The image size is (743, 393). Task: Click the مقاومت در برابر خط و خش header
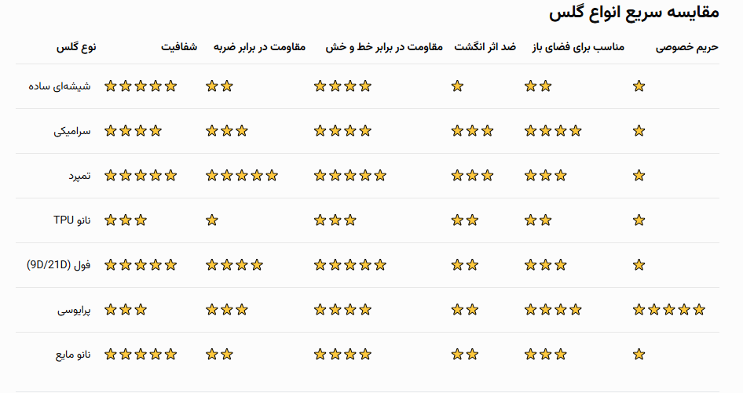pos(384,47)
